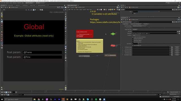Toggle Post-Write Script enable checkbox

(x=122, y=53)
